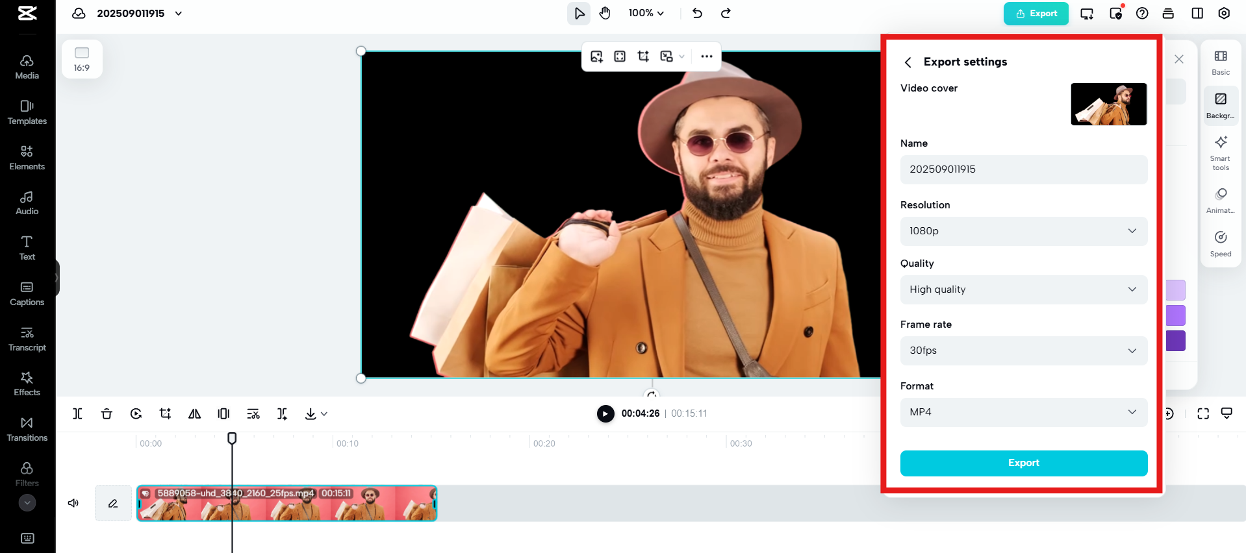Click the top-left canvas resize handle
This screenshot has height=553, width=1246.
[361, 51]
